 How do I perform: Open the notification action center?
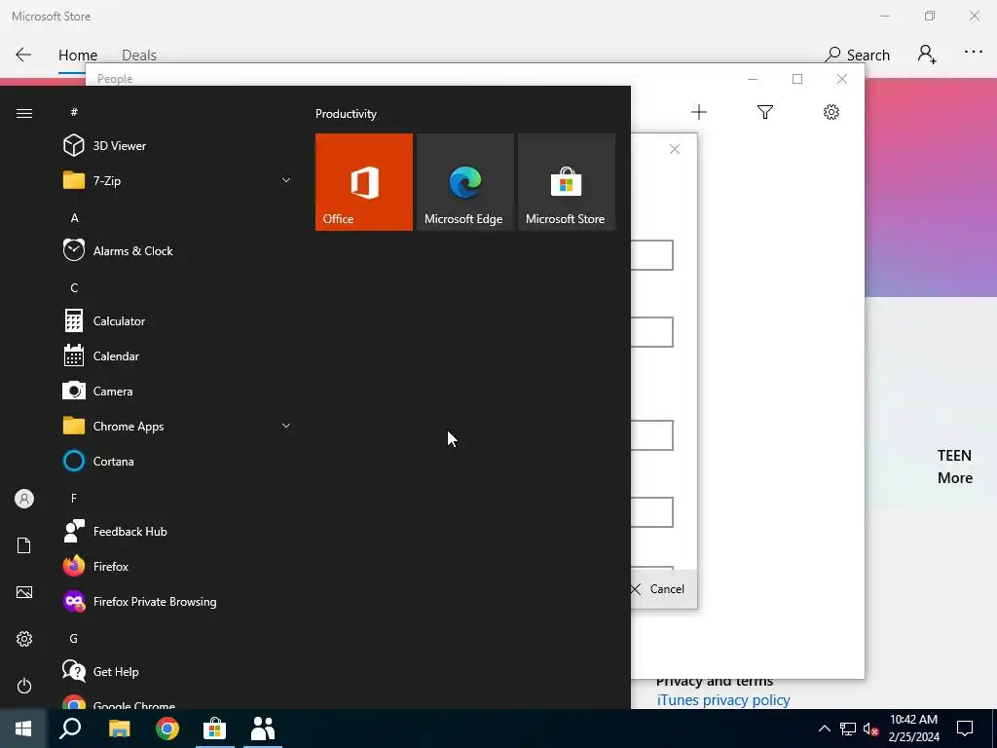(x=965, y=729)
